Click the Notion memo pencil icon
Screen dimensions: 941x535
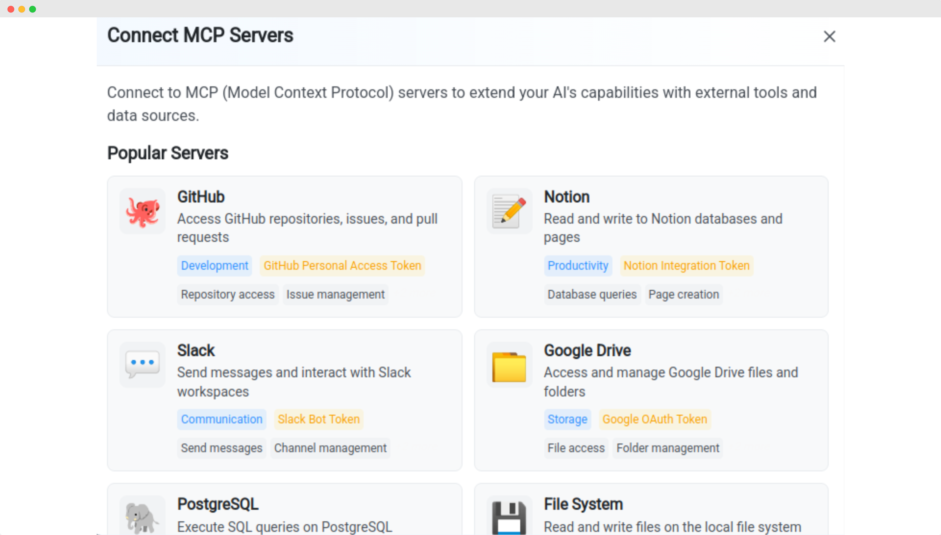coord(509,212)
